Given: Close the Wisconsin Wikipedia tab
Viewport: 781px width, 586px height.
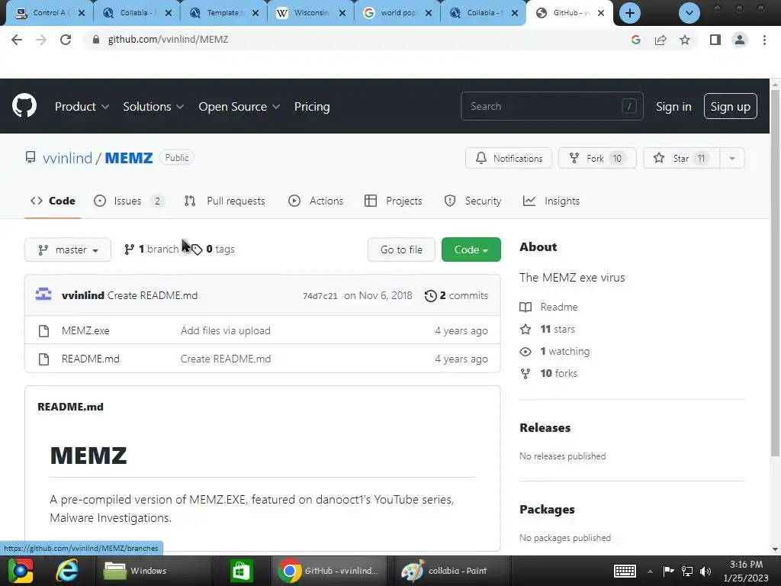Looking at the screenshot, I should coord(342,14).
